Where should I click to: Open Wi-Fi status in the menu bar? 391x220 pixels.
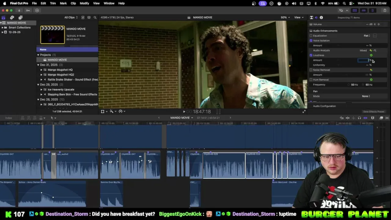click(323, 3)
